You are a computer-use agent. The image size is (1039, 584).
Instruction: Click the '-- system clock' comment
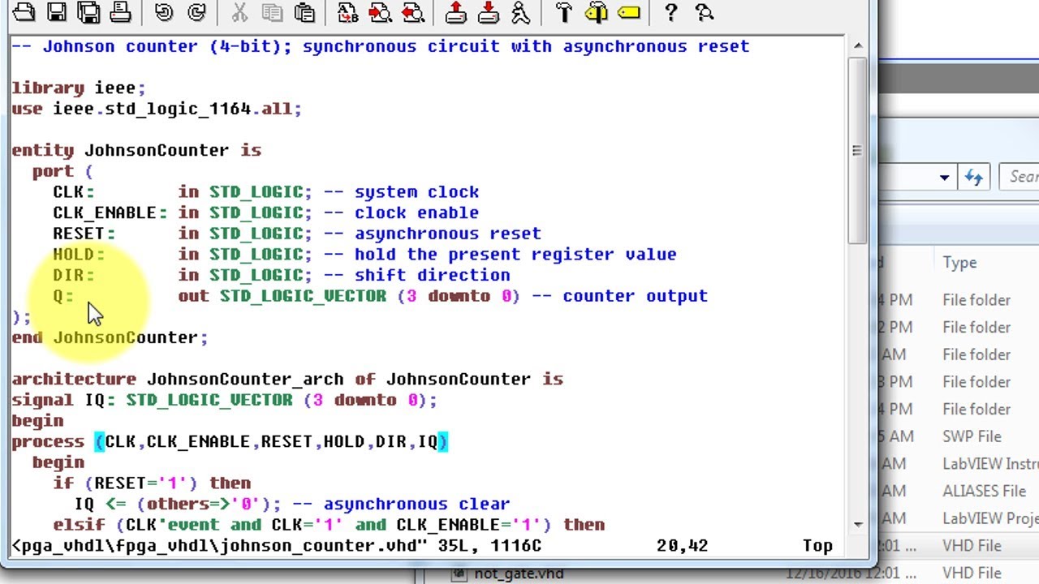click(401, 192)
